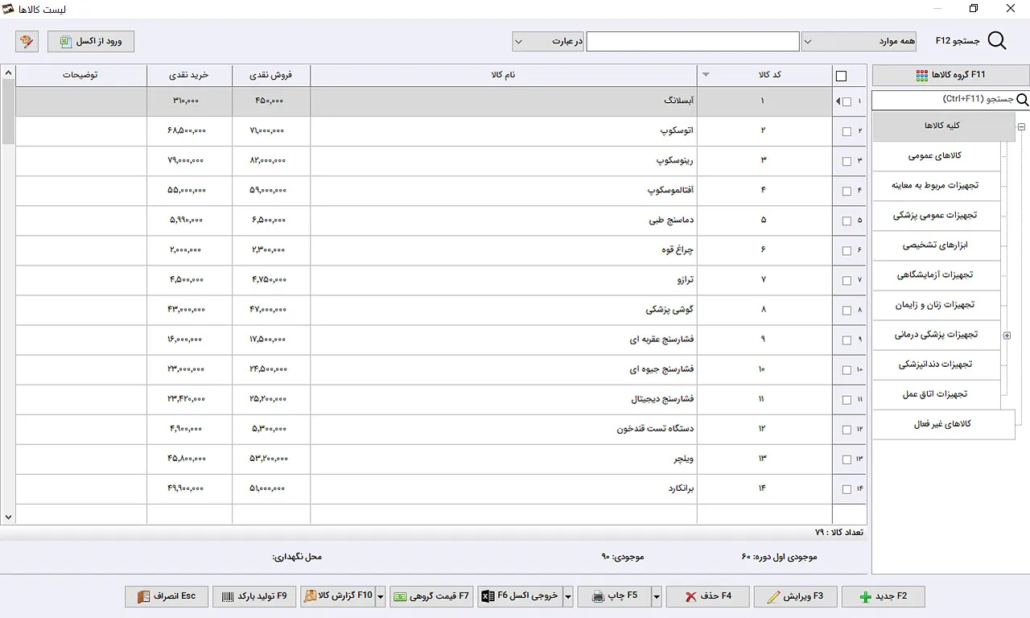This screenshot has width=1030, height=618.
Task: Click the main search text field
Action: click(x=693, y=41)
